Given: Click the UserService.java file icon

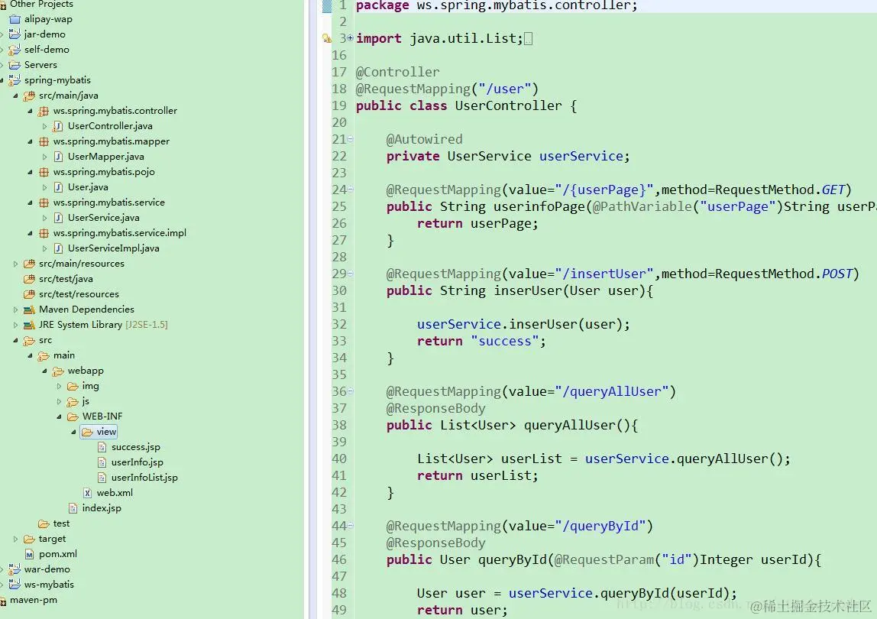Looking at the screenshot, I should (x=58, y=218).
